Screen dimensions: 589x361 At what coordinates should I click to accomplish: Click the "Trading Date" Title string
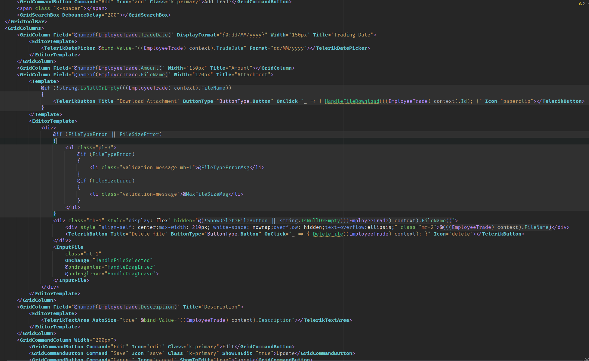(352, 35)
